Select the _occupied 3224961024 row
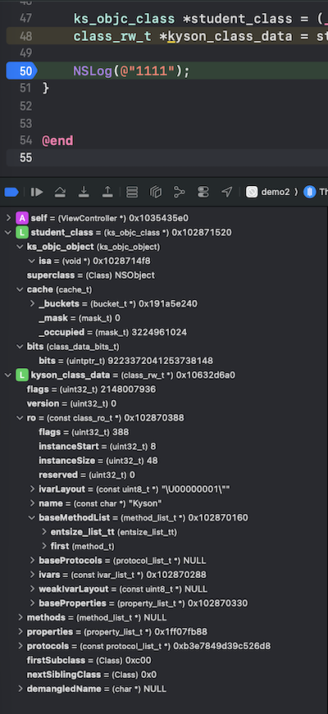 click(x=112, y=333)
